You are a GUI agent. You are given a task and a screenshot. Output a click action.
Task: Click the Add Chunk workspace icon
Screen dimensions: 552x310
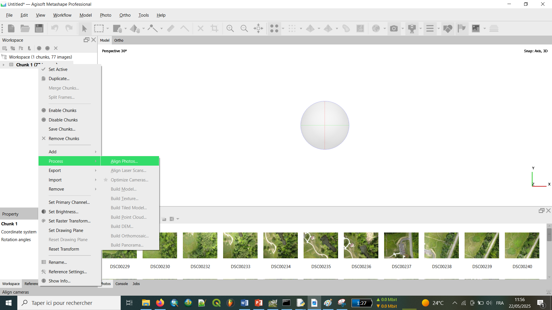point(5,48)
